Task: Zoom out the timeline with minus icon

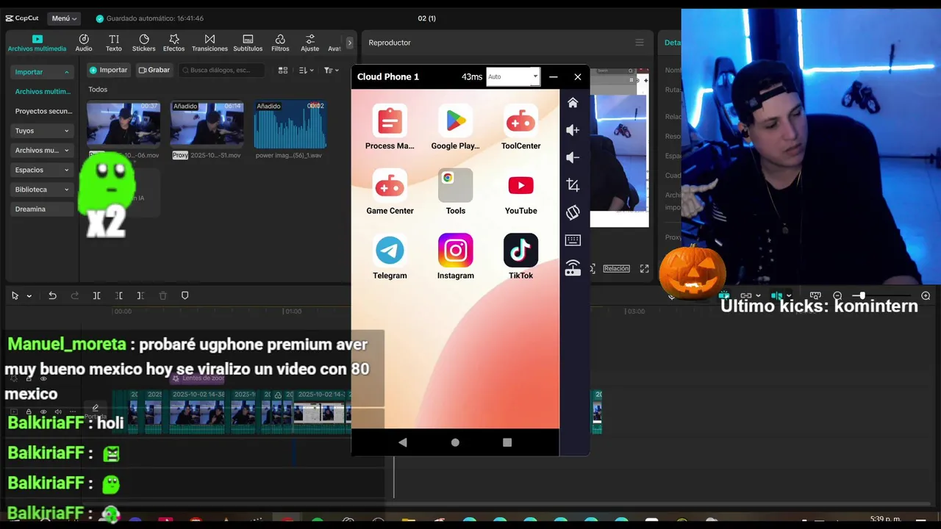Action: 837,295
